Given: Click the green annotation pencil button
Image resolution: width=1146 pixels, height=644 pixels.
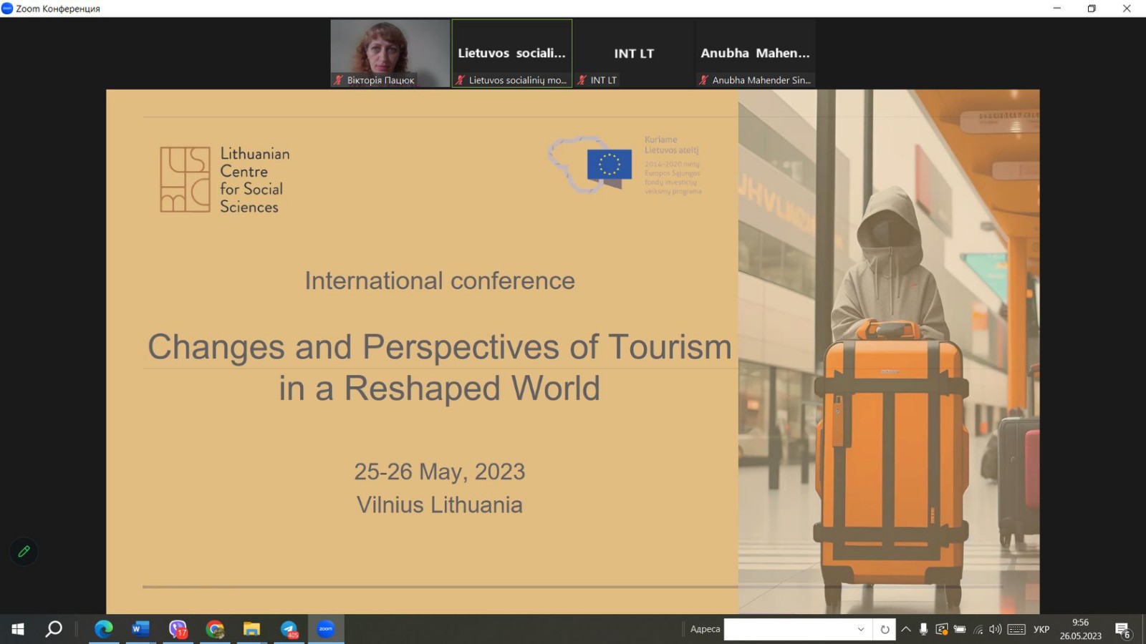Looking at the screenshot, I should click(x=24, y=552).
